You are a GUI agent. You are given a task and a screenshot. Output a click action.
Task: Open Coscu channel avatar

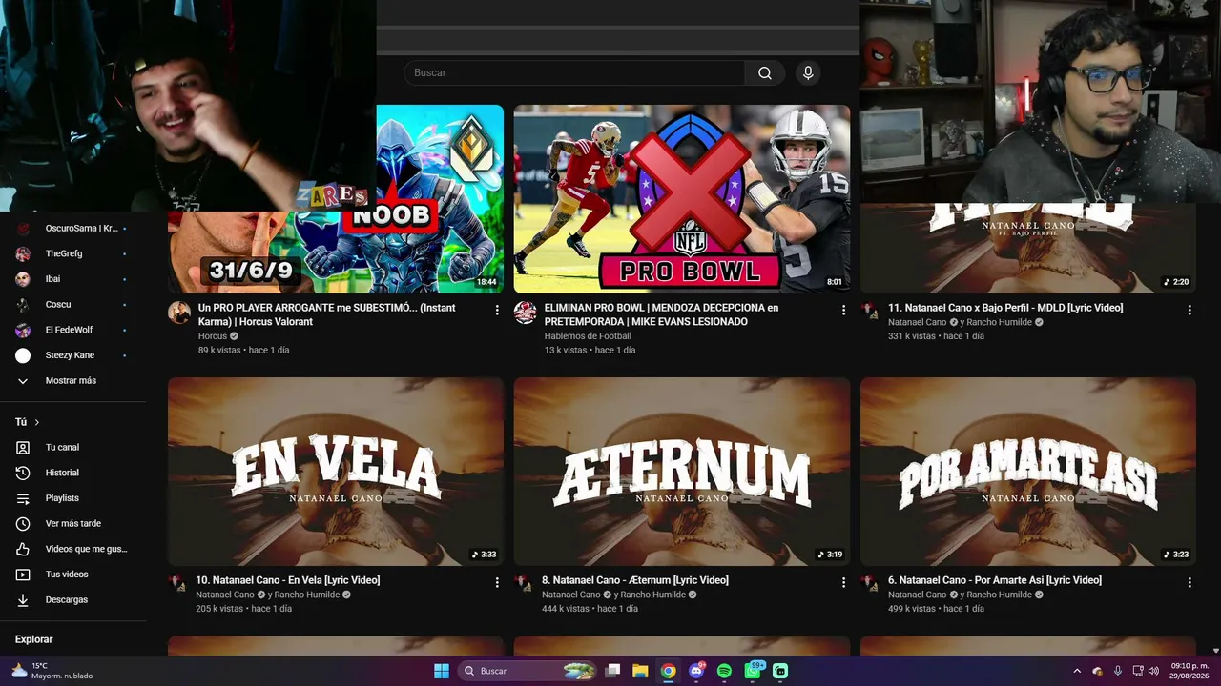click(23, 305)
